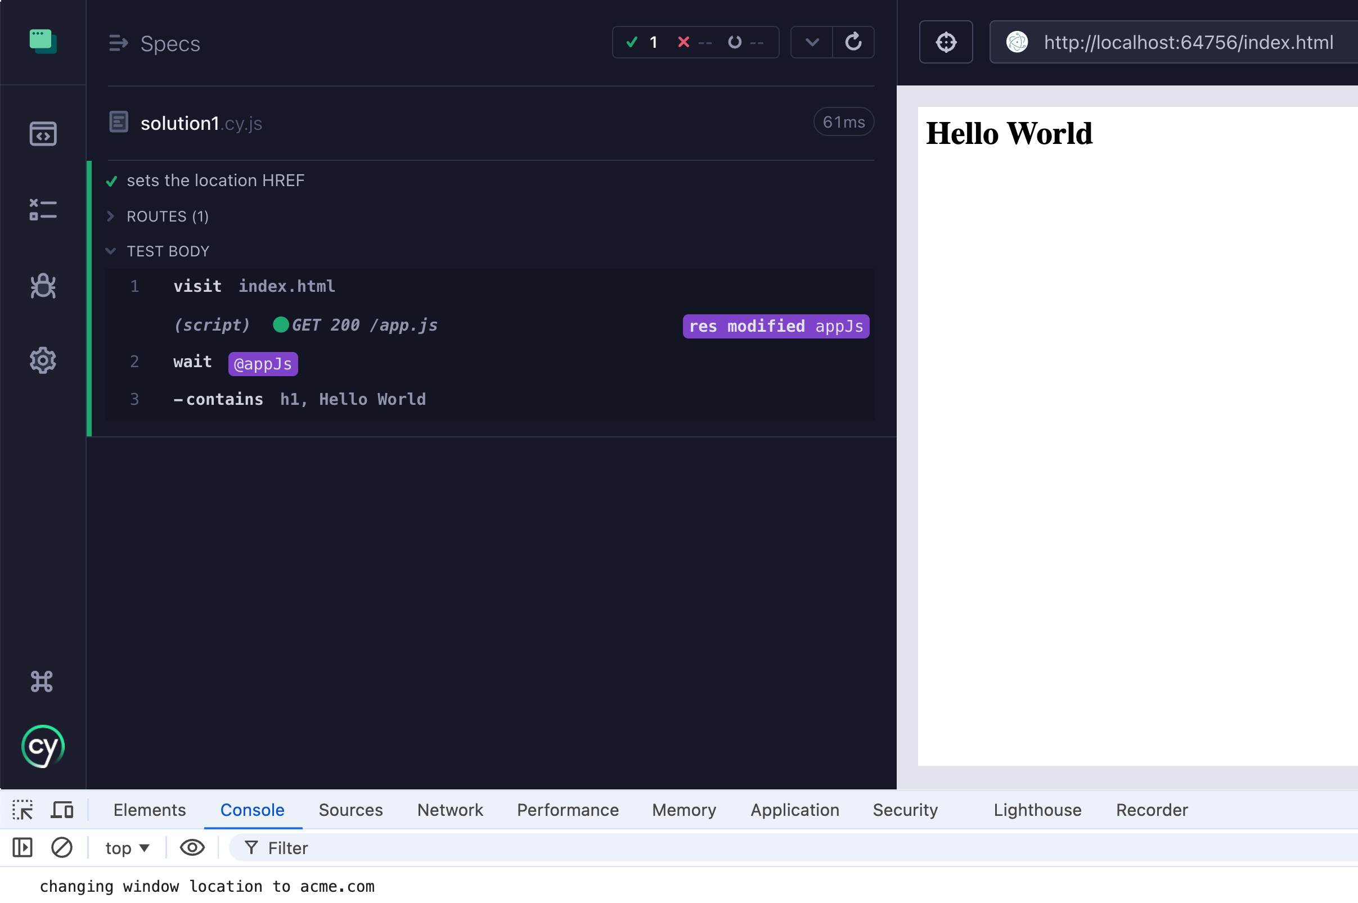Open Settings gear in Cypress sidebar

click(x=43, y=360)
